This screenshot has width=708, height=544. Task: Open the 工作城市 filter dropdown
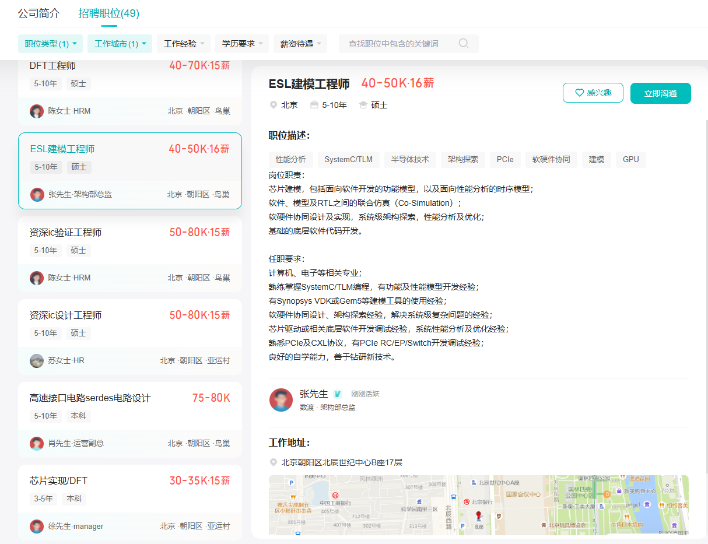coord(120,44)
